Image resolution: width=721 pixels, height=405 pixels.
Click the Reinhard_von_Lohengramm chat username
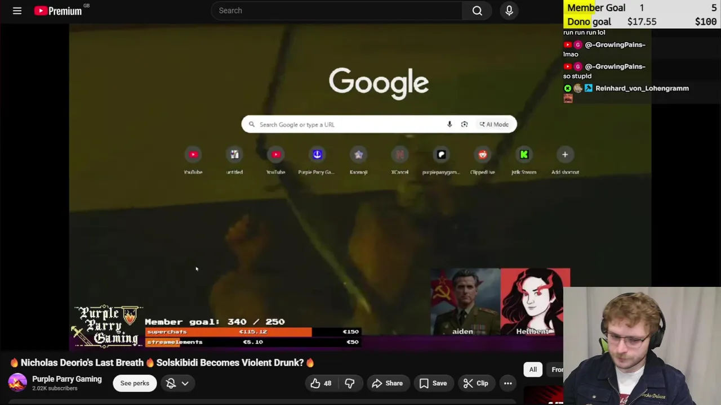[642, 88]
